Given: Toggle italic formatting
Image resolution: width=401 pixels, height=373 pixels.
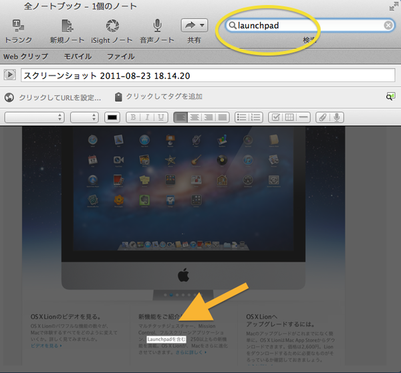Looking at the screenshot, I should tap(147, 117).
